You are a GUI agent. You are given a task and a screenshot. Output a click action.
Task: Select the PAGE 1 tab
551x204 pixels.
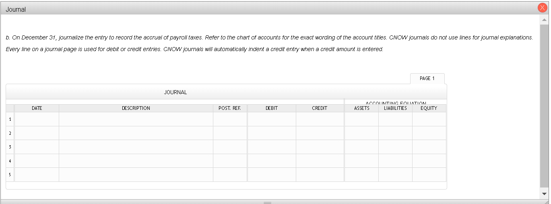(x=427, y=78)
